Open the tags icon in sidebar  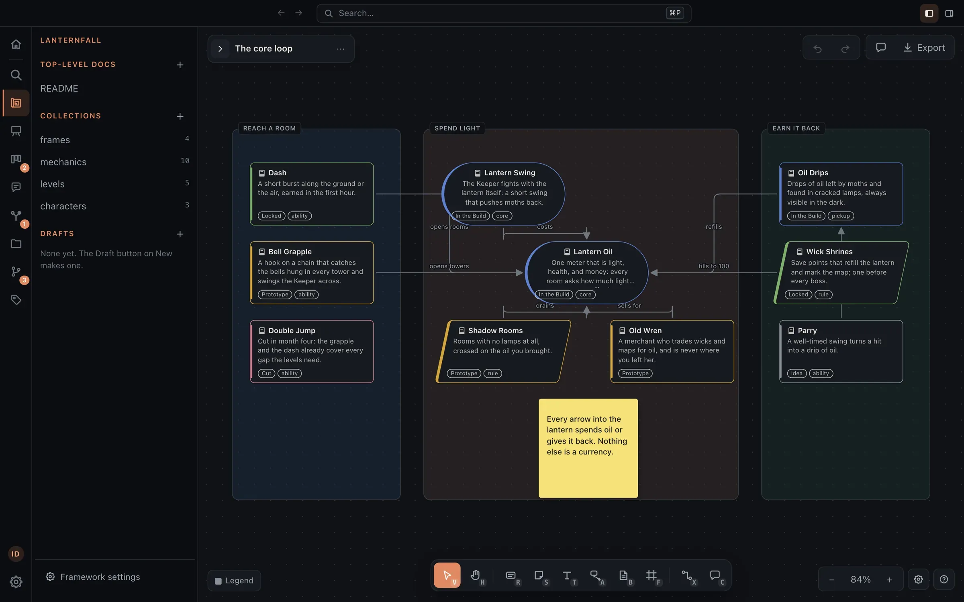pos(16,300)
